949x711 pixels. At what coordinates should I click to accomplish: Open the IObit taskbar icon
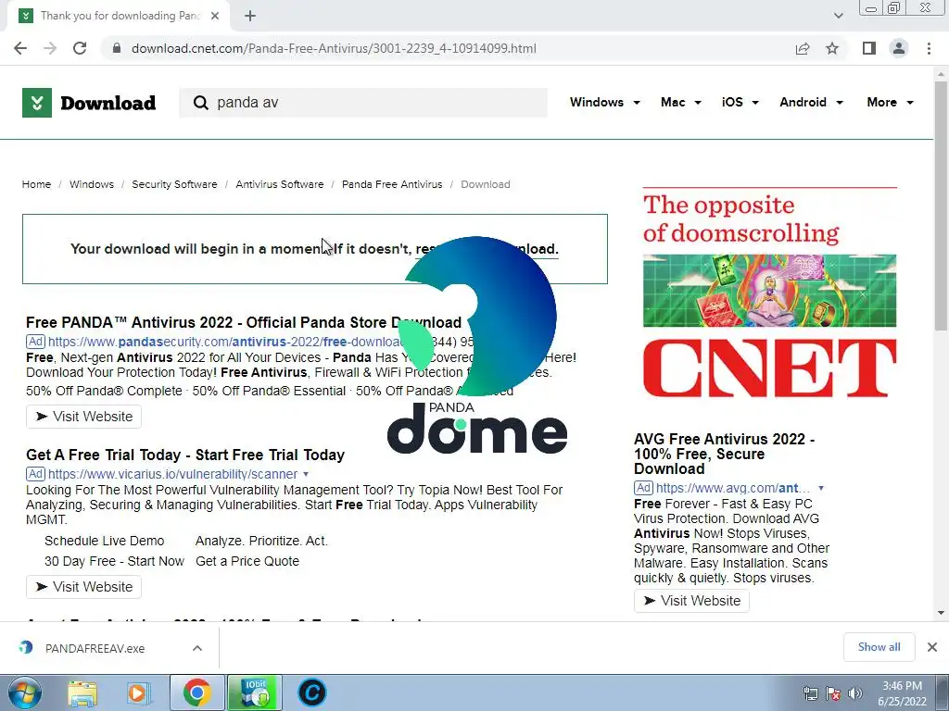tap(256, 692)
